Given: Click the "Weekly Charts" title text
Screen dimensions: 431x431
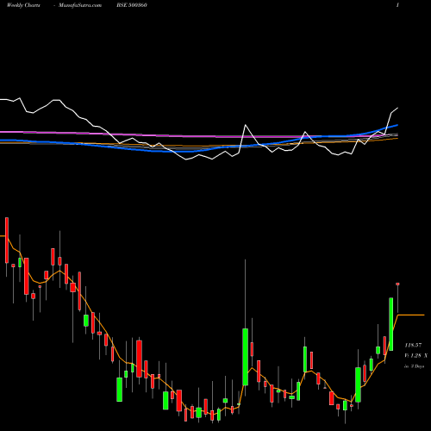Looking at the screenshot, I should (23, 5).
